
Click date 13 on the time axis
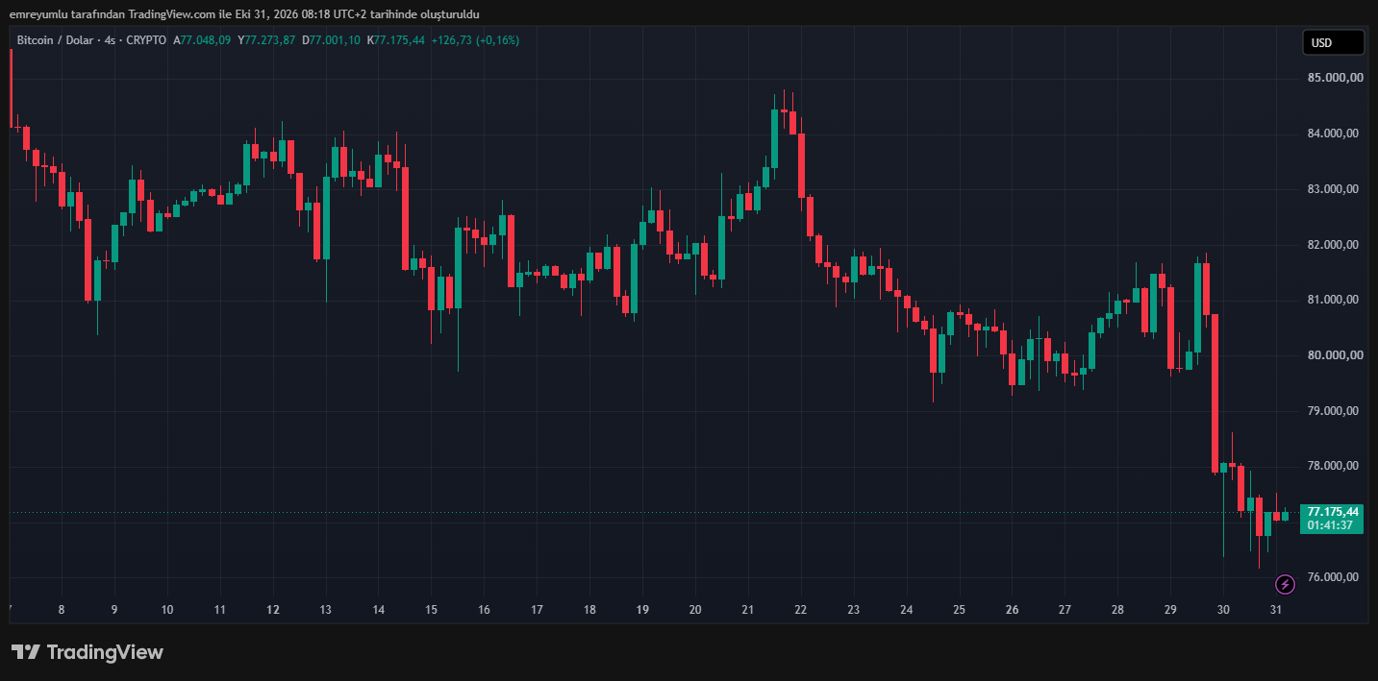point(326,610)
